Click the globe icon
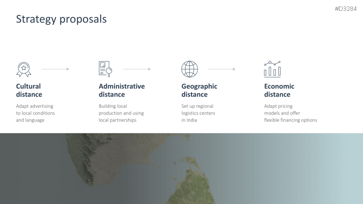363x204 pixels. tap(189, 69)
